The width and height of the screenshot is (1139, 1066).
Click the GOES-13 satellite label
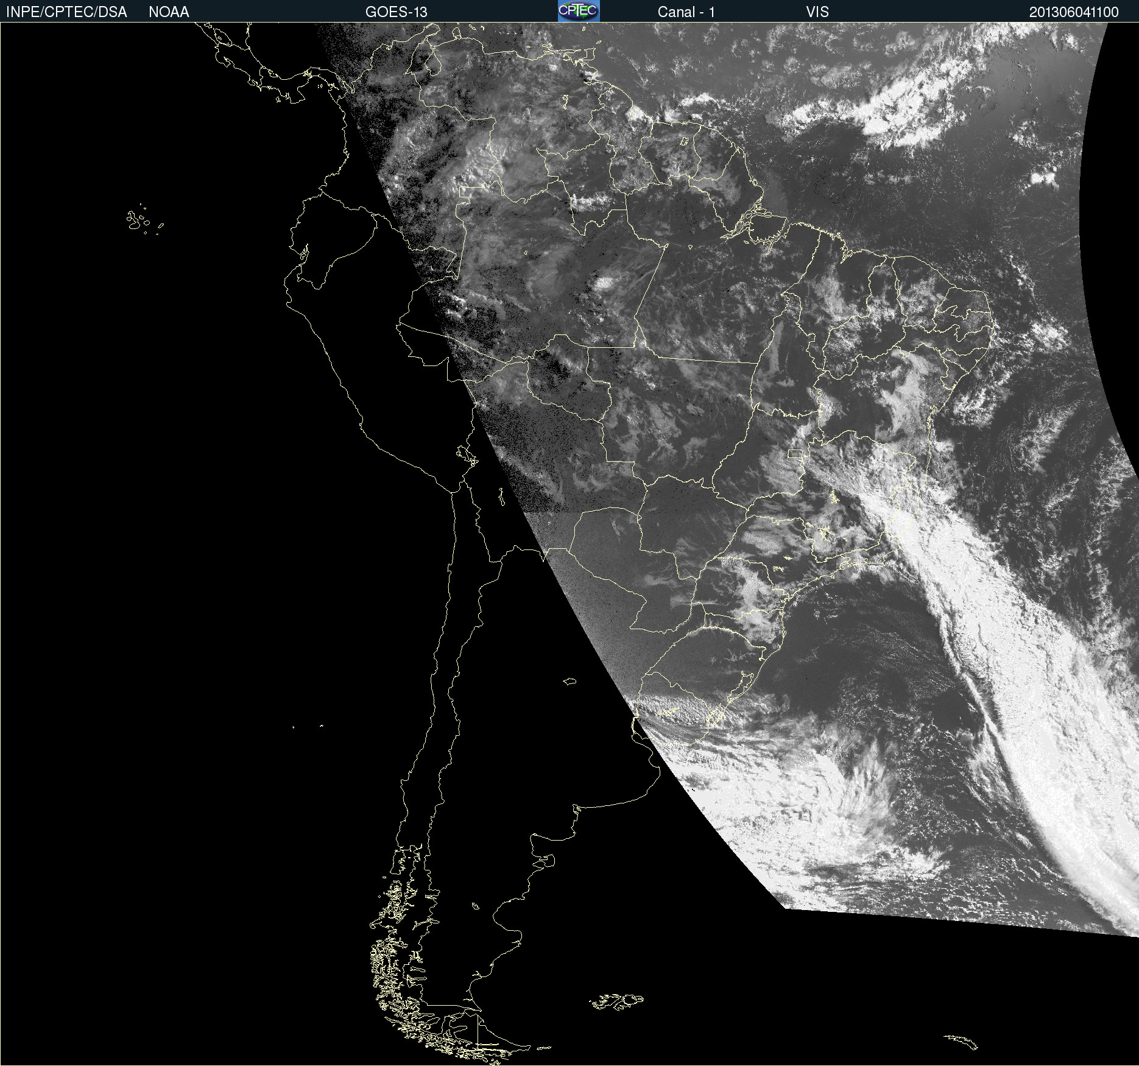pos(396,12)
